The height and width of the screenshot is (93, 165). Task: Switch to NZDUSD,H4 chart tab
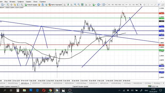pyautogui.click(x=69, y=83)
